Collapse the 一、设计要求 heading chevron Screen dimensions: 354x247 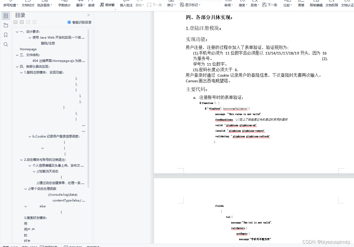[x=17, y=31]
